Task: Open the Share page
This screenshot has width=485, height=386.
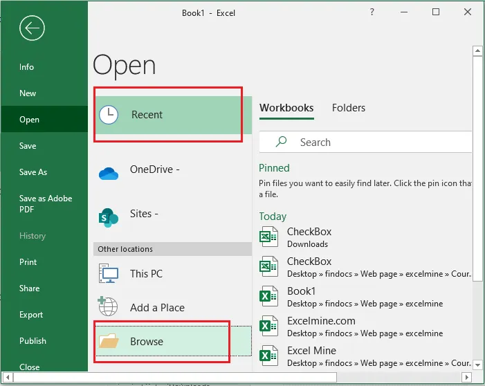Action: tap(44, 288)
